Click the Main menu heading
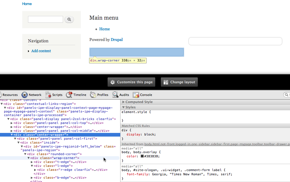Screen dimensions: 290x182 pos(104,18)
